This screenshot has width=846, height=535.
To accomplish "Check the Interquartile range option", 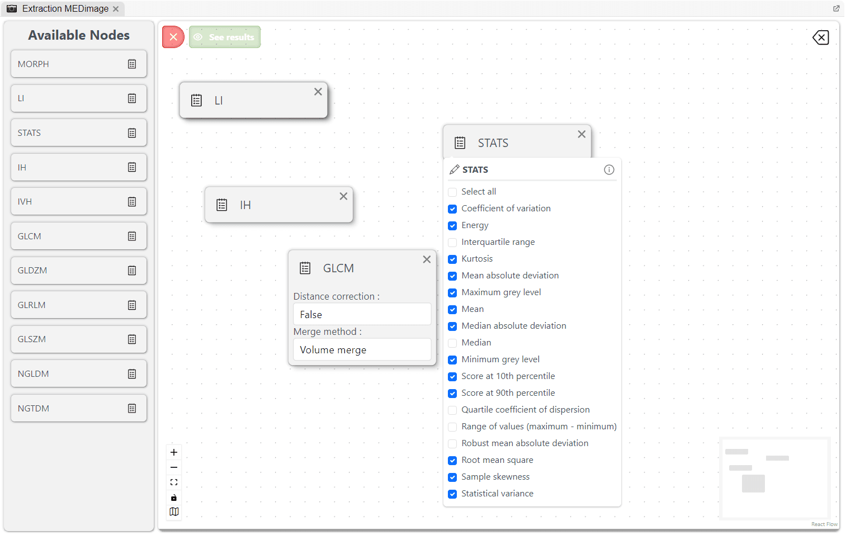I will coord(452,242).
